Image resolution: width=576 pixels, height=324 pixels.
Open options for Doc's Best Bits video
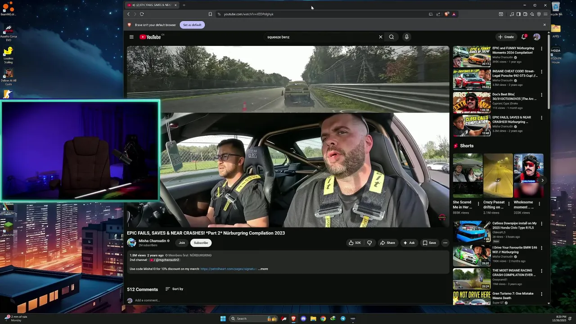pos(541,95)
